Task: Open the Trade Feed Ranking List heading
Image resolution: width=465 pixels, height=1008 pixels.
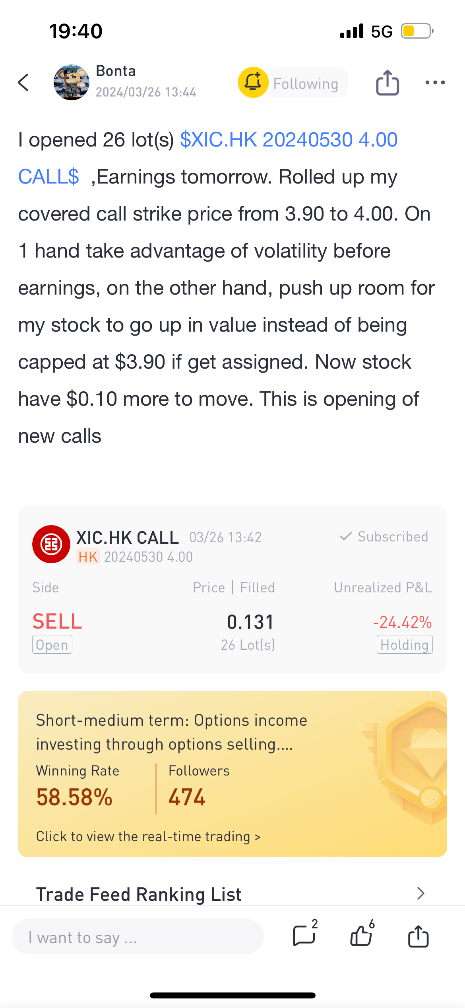Action: click(x=139, y=894)
